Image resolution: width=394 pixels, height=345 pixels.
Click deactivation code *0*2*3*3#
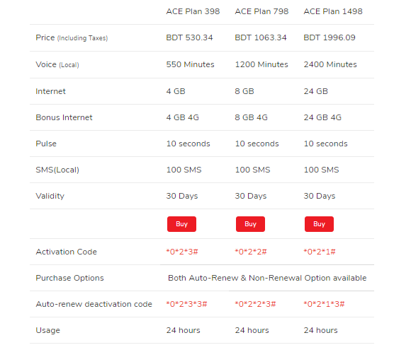pos(186,304)
